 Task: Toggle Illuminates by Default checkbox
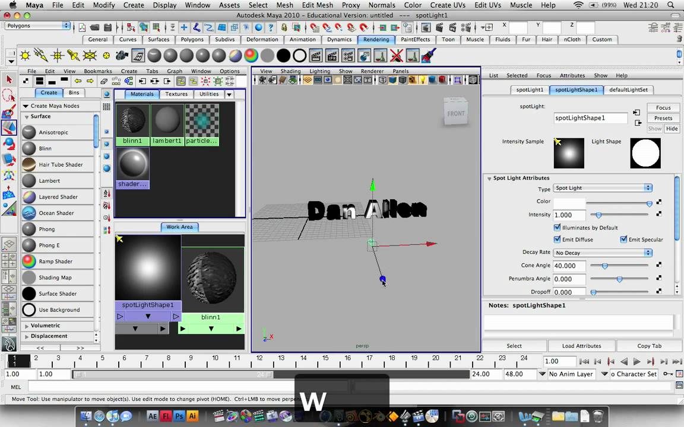point(557,227)
